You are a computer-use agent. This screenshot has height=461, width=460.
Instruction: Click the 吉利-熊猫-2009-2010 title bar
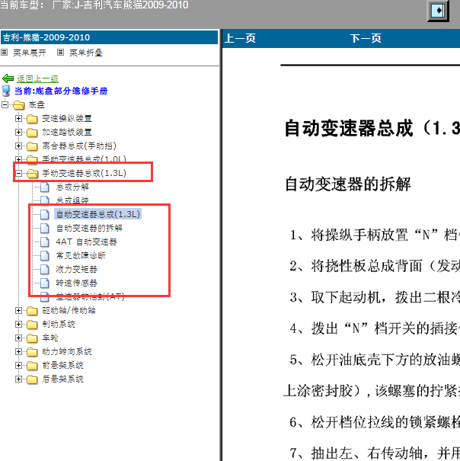coord(109,37)
